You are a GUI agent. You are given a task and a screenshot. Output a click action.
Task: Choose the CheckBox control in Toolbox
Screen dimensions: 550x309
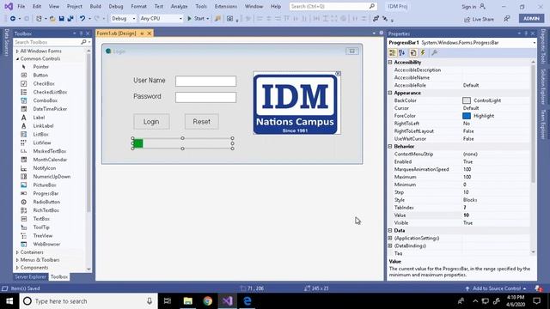(44, 83)
